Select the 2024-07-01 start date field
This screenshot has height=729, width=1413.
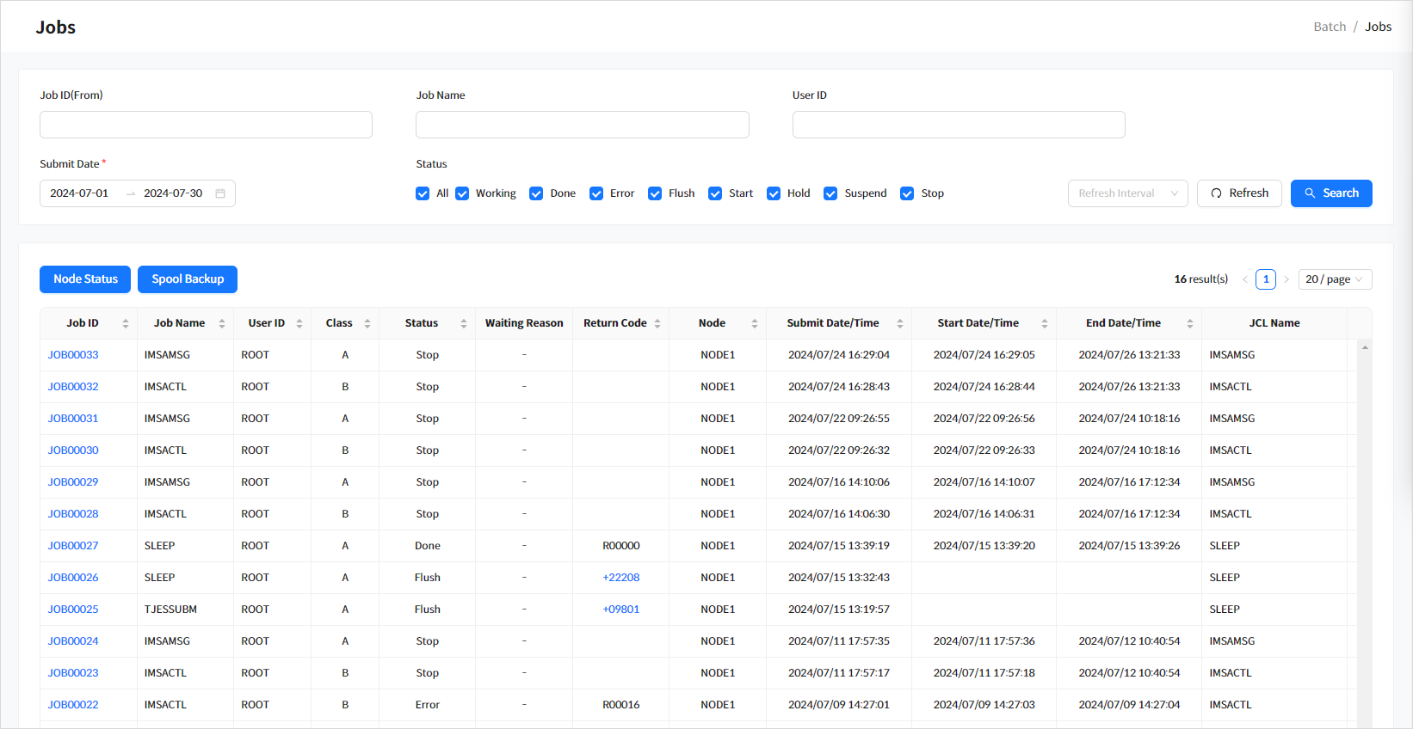pyautogui.click(x=80, y=193)
